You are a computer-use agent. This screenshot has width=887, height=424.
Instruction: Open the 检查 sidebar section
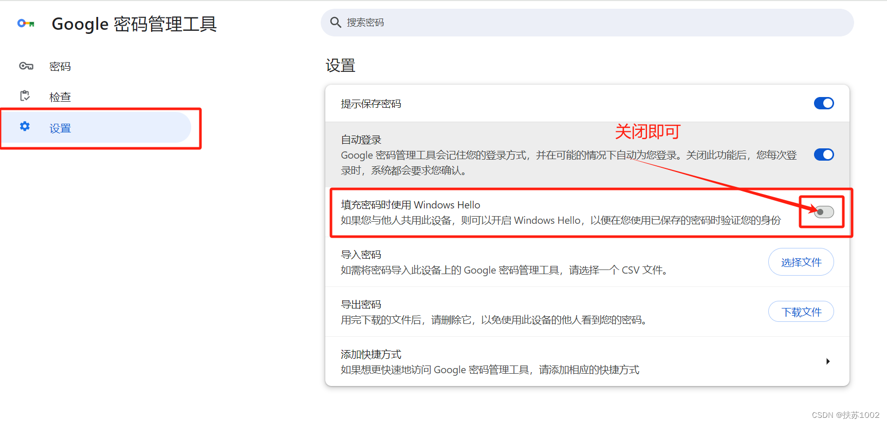point(60,97)
